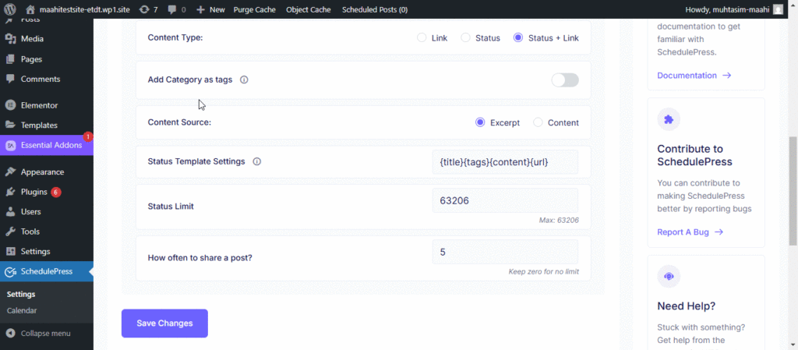Screen dimensions: 798x350
Task: Click the How often to share field
Action: [505, 252]
